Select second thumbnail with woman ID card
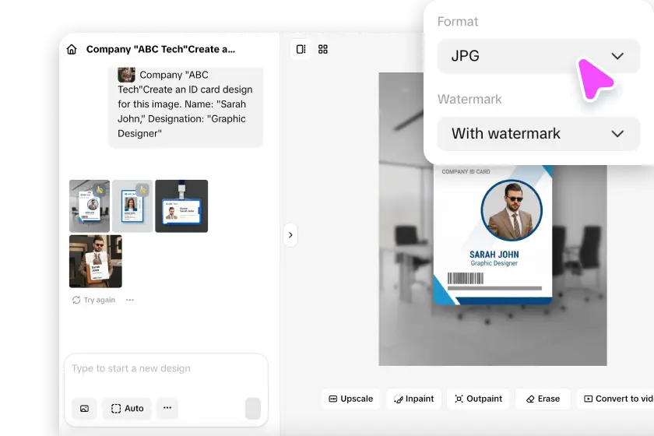 [132, 206]
